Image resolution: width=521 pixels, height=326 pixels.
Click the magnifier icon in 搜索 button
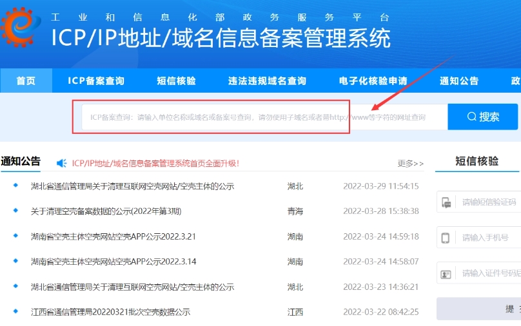tap(471, 117)
